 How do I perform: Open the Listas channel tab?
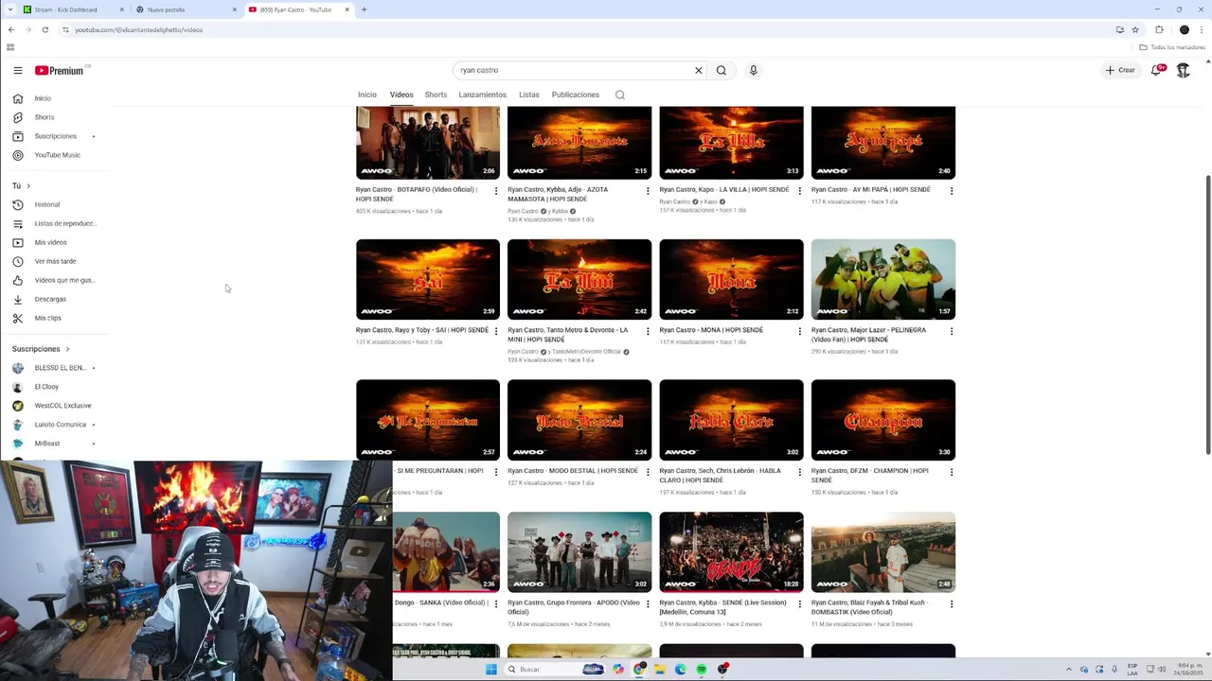click(529, 95)
